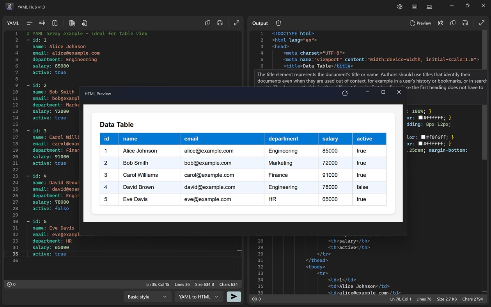This screenshot has height=307, width=491.
Task: Click the compress/minify icon in YAML toolbar
Action: pos(42,23)
